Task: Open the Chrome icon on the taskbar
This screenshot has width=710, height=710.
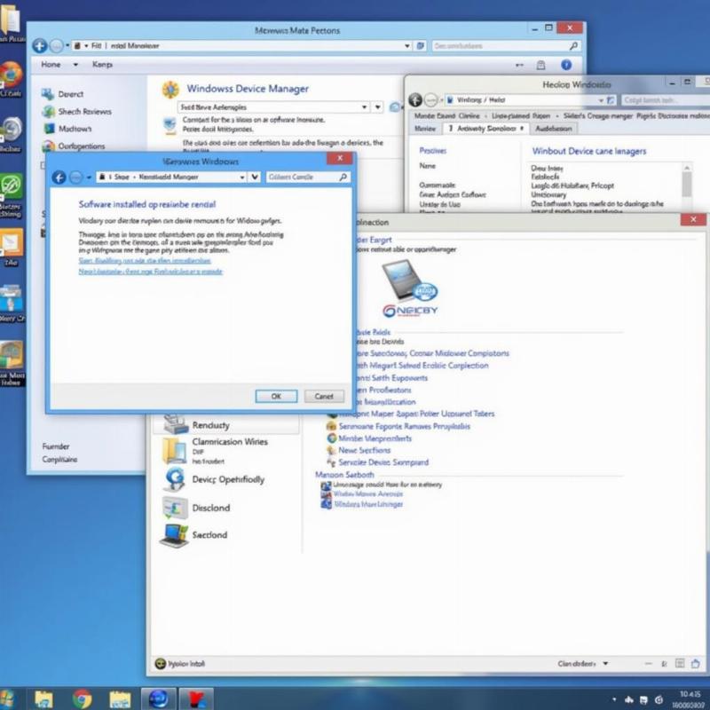Action: pos(82,698)
